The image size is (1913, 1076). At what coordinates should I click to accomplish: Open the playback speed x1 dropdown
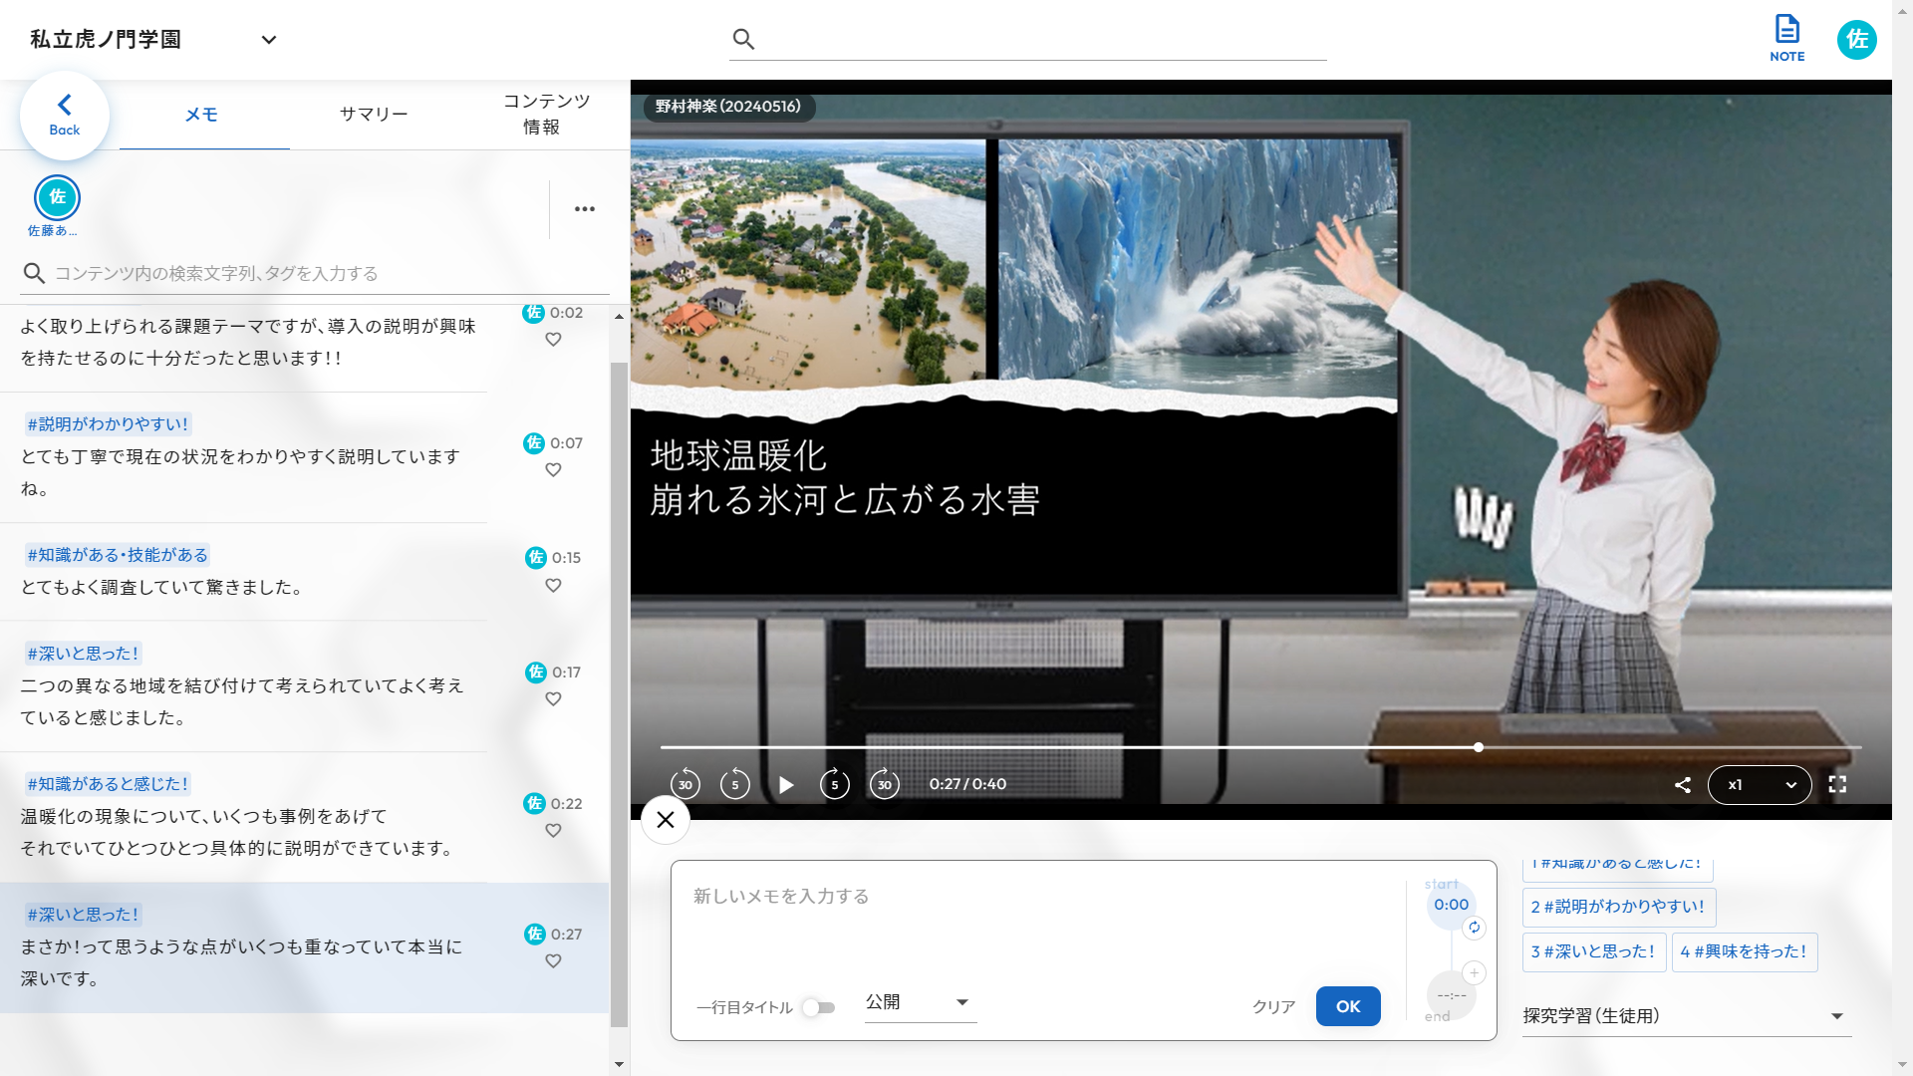coord(1760,785)
